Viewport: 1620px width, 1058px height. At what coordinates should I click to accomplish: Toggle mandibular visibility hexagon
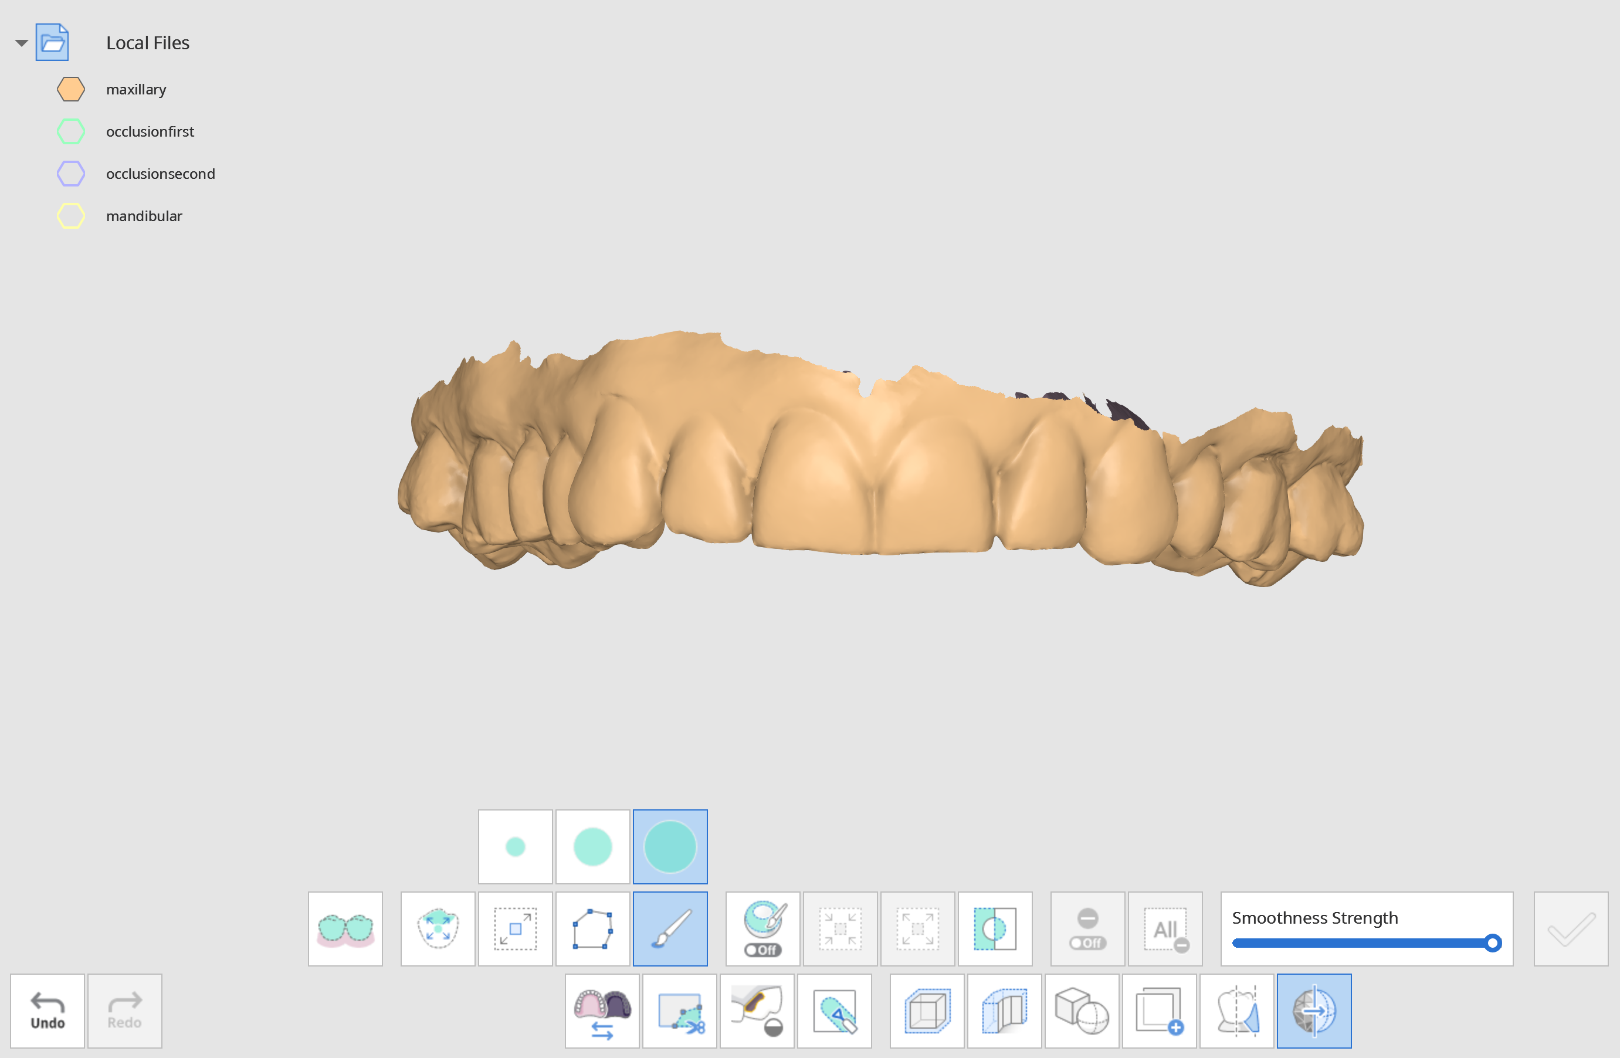[71, 216]
